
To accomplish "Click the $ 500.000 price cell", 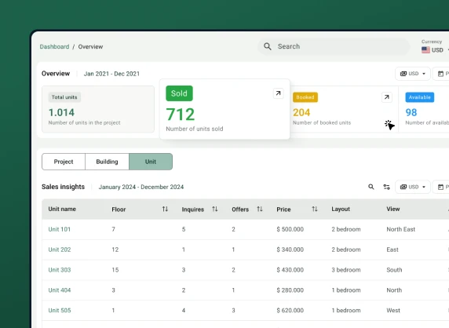I will tap(290, 229).
